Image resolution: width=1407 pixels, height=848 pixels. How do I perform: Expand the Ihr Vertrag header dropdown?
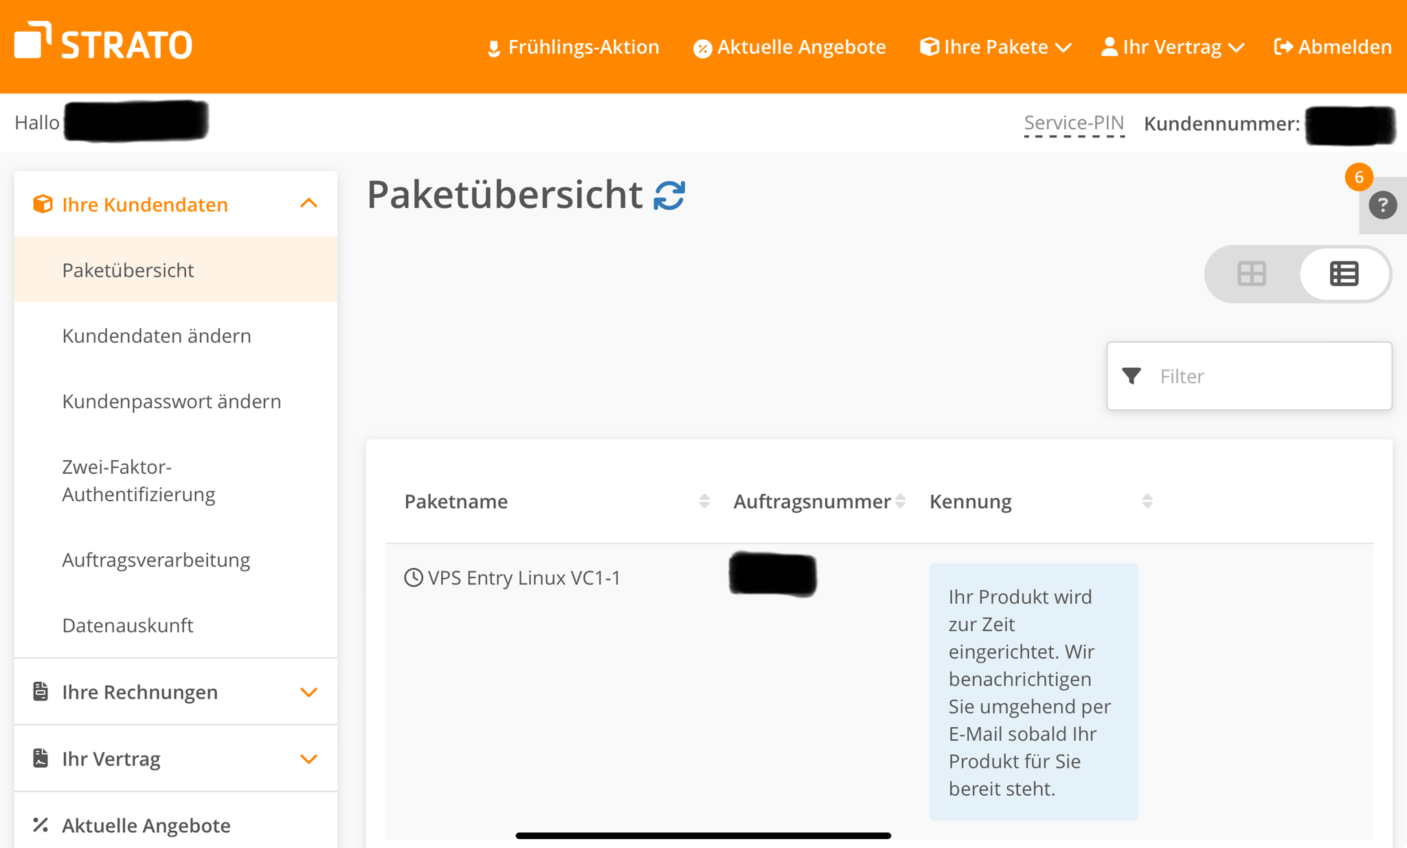[1173, 47]
